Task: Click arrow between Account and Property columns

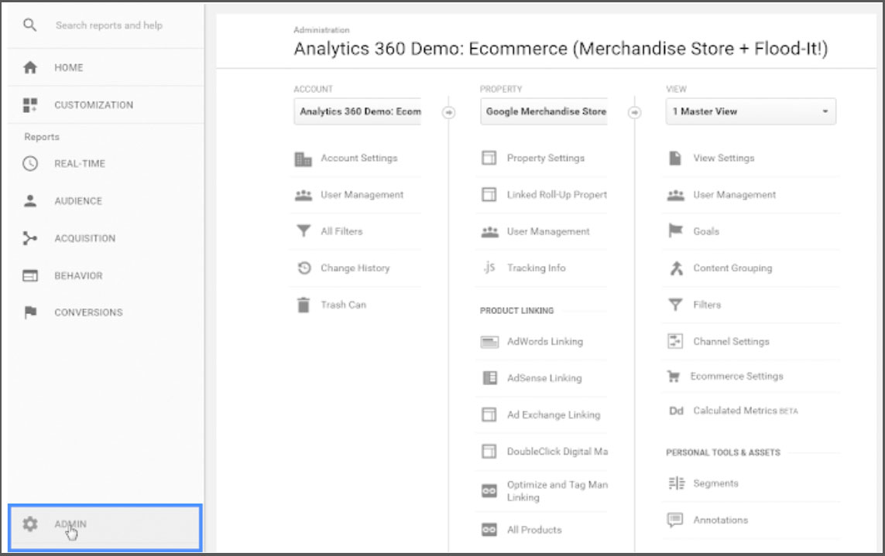Action: pos(448,112)
